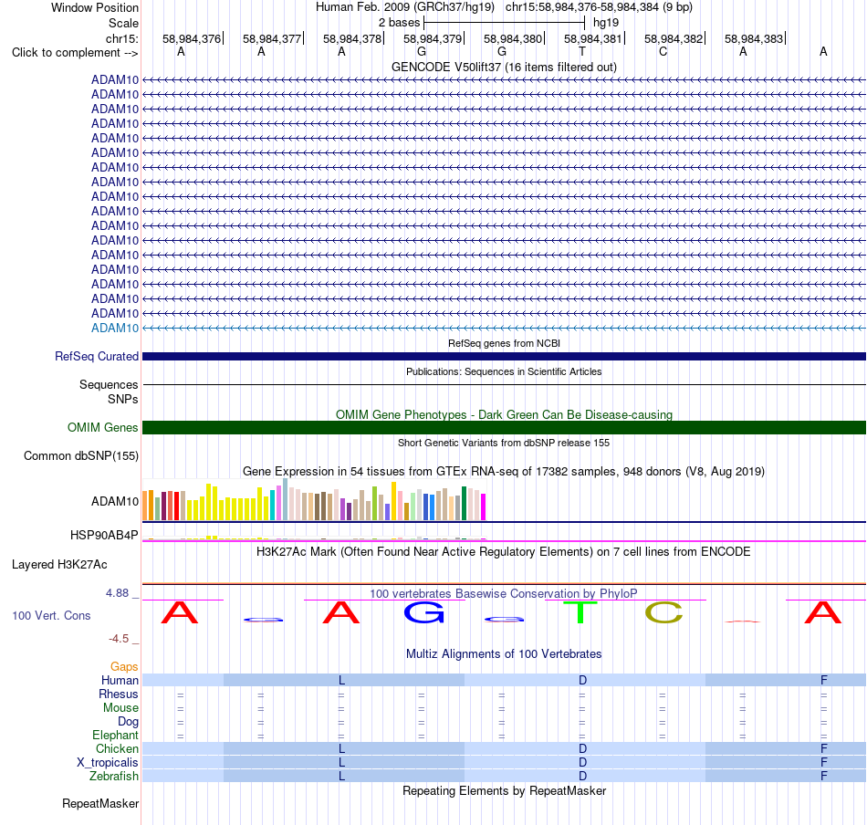Select the 'OMIM Genes' track label
Image resolution: width=867 pixels, height=825 pixels.
tap(102, 427)
